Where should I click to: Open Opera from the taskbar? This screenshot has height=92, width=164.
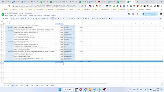pyautogui.click(x=81, y=89)
